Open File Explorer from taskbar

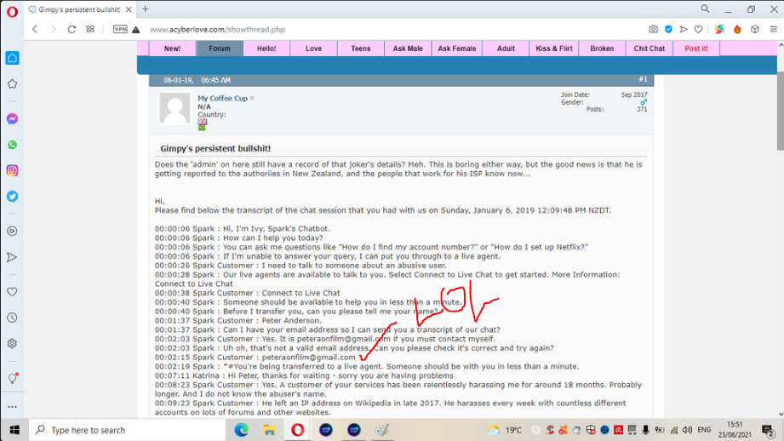[x=270, y=430]
